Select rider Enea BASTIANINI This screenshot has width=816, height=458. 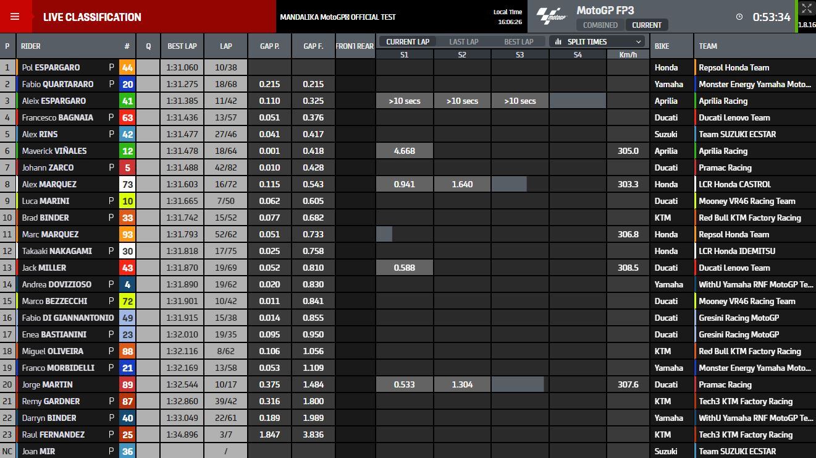(x=54, y=334)
